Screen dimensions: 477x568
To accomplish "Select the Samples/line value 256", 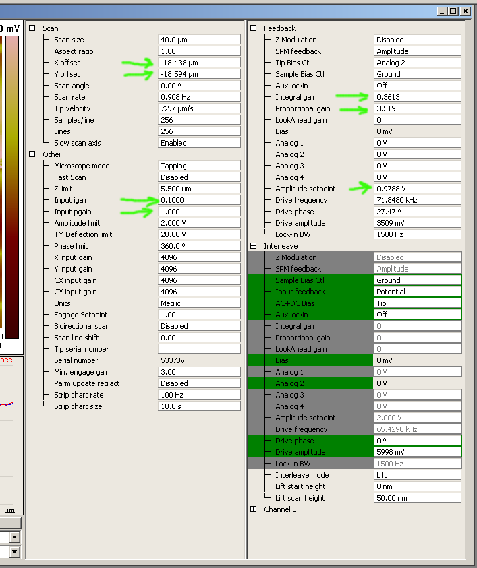I will pos(199,120).
